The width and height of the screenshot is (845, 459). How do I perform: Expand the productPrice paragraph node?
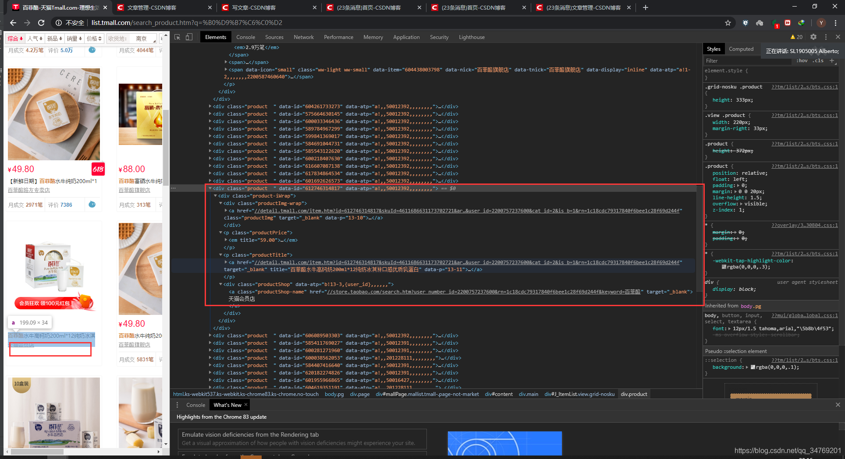[x=221, y=233]
